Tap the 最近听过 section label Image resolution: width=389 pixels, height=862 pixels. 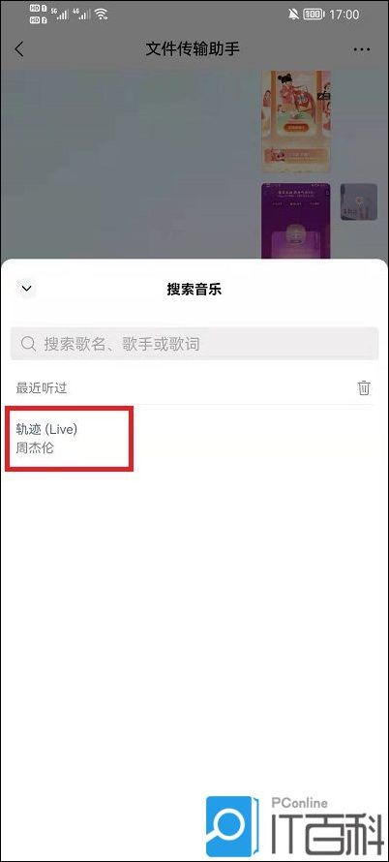coord(42,388)
